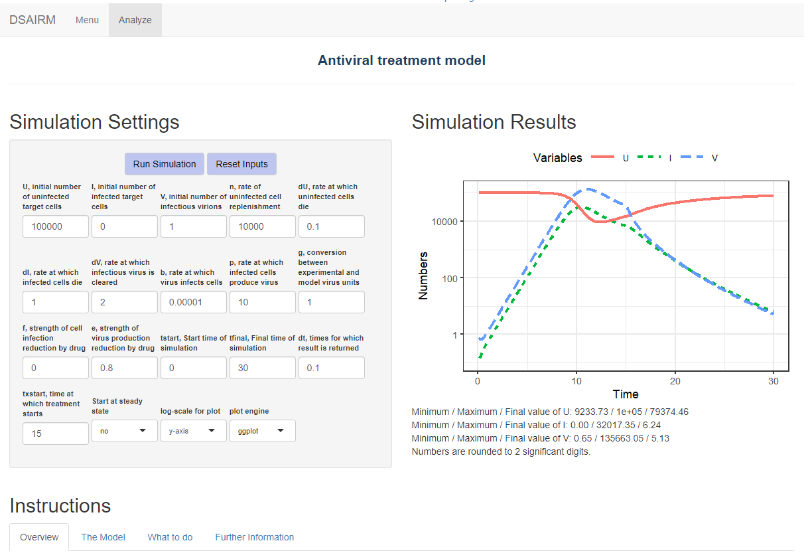Click the Simulation Settings heading
808x557 pixels.
click(94, 122)
